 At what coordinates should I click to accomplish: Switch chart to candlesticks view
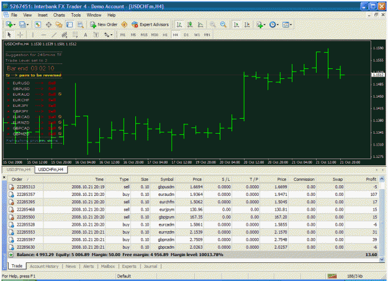(190, 24)
